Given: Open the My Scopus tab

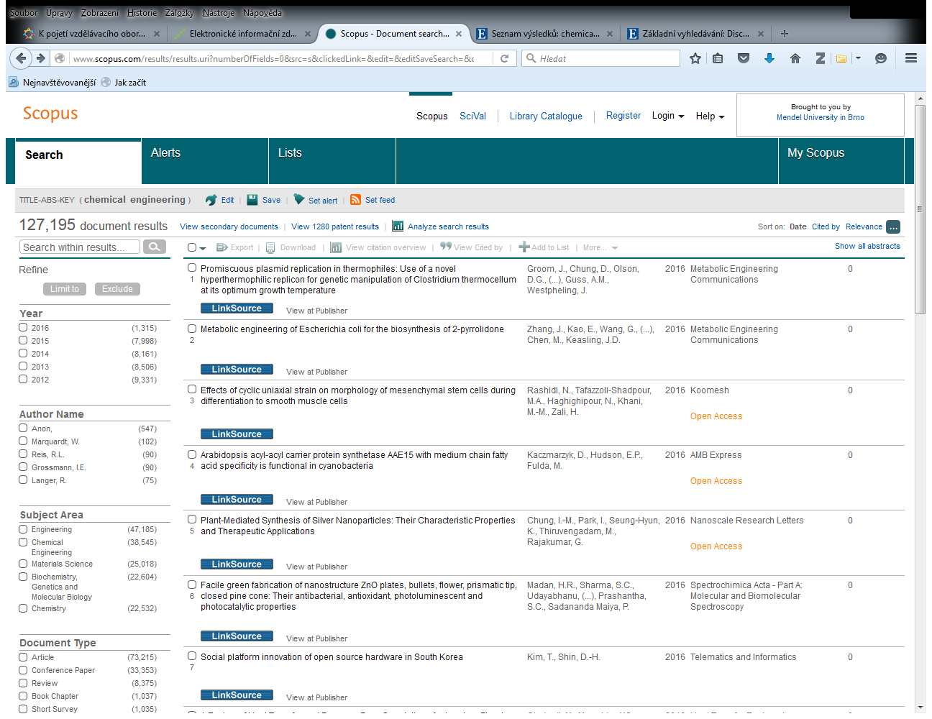Looking at the screenshot, I should pyautogui.click(x=841, y=161).
